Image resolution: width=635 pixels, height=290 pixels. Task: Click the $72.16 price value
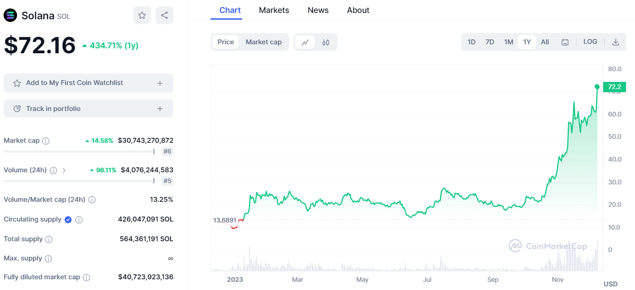(x=40, y=45)
